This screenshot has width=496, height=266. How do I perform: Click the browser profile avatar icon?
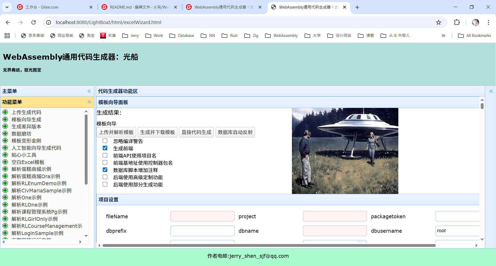476,22
